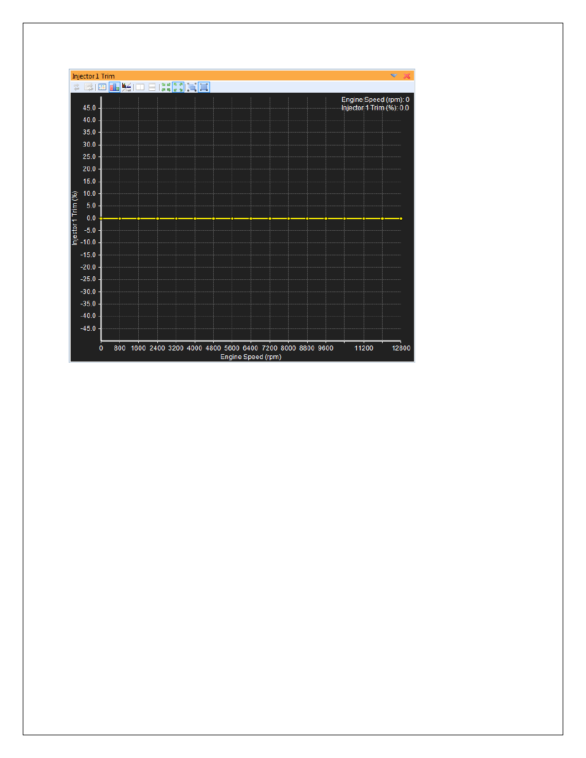This screenshot has width=586, height=758.
Task: Click the 0.0 y-axis label
Action: (x=92, y=218)
